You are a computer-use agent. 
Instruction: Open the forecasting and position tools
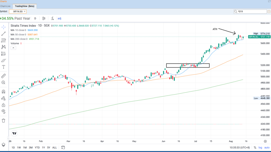coord(3,53)
